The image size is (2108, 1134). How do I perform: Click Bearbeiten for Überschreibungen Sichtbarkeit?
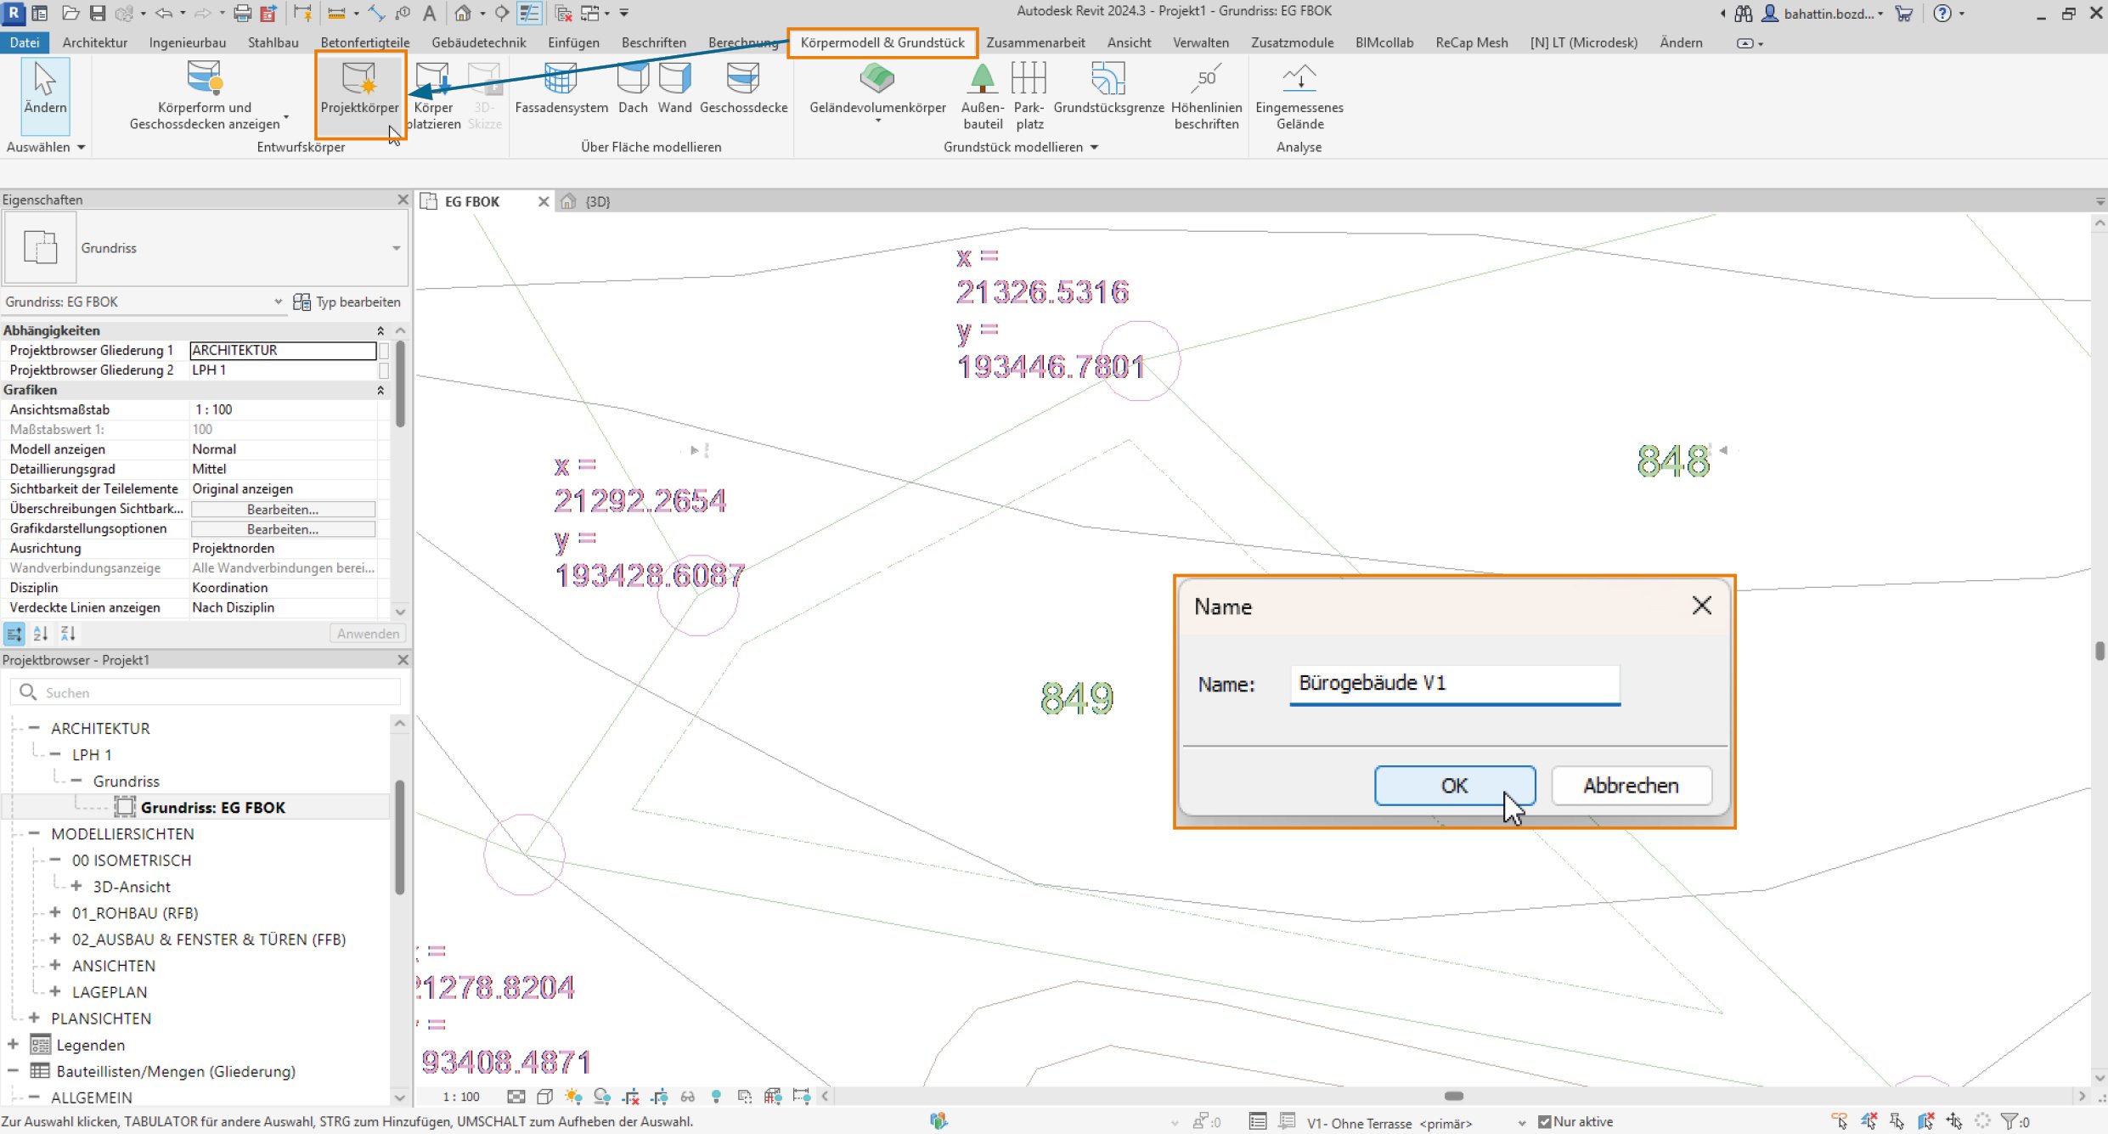pyautogui.click(x=283, y=509)
